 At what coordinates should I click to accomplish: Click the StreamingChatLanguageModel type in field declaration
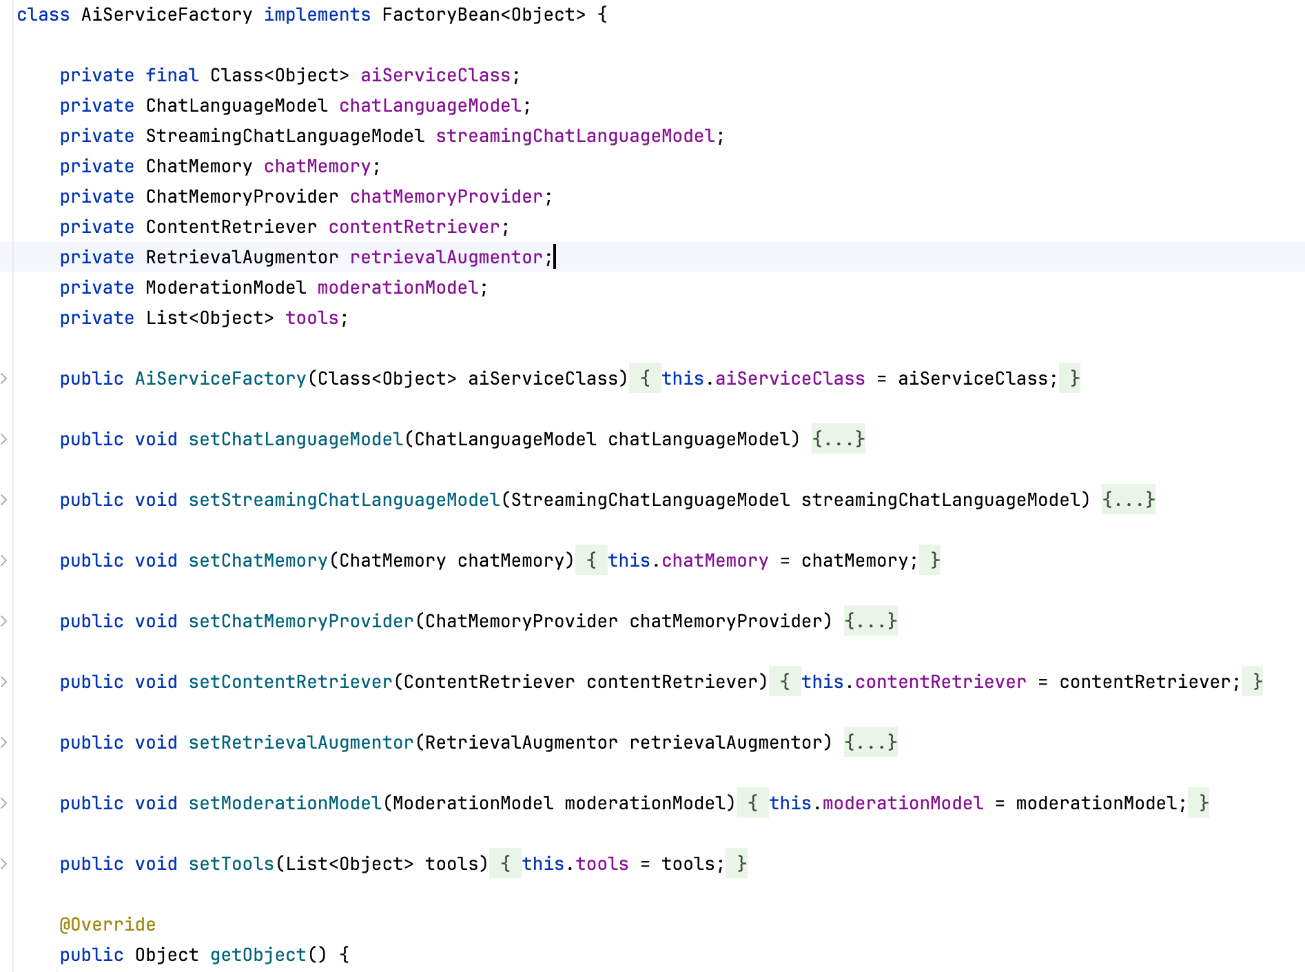(285, 136)
